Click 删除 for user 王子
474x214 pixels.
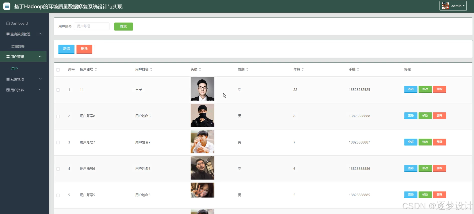(x=440, y=89)
